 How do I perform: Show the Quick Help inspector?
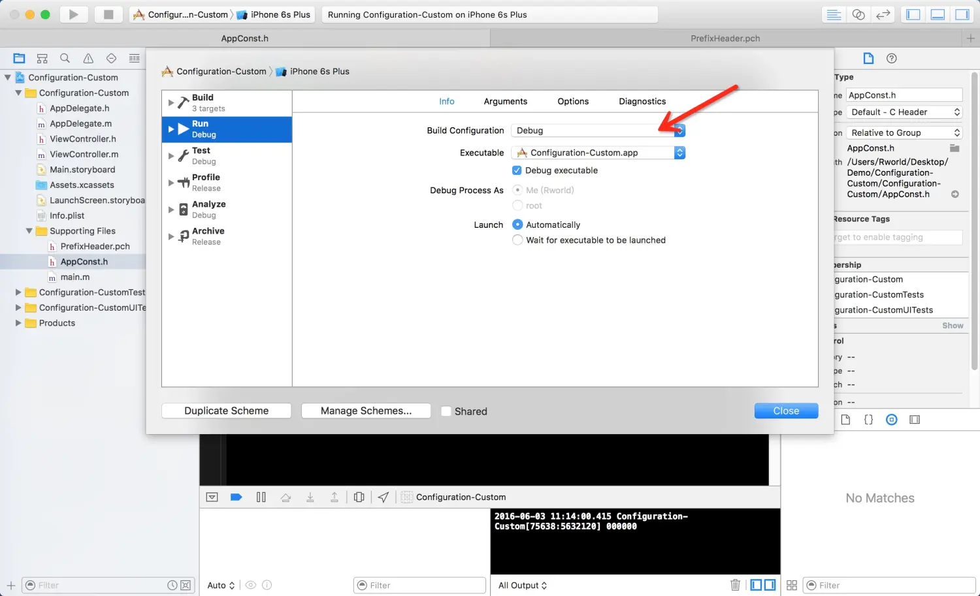pos(891,58)
